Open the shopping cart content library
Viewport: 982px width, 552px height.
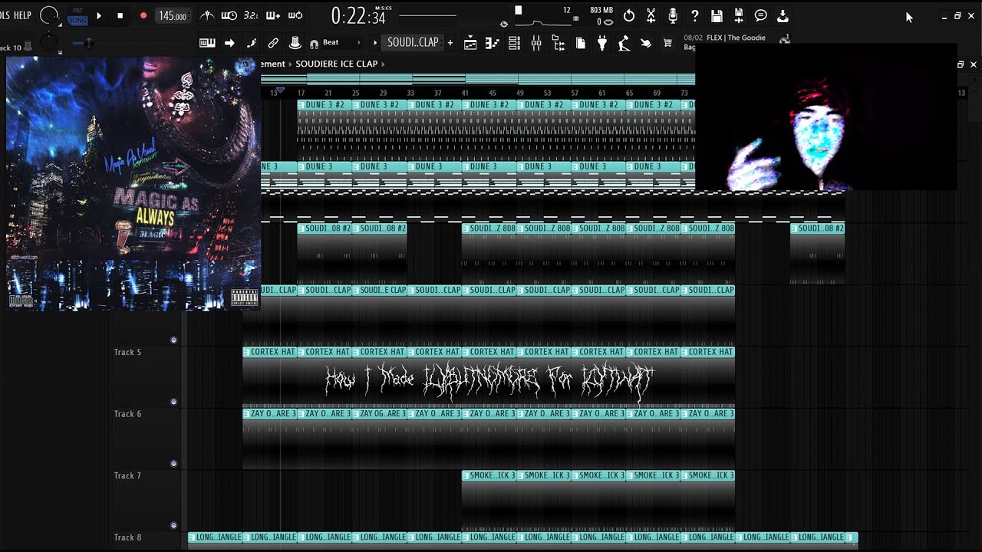tap(667, 44)
